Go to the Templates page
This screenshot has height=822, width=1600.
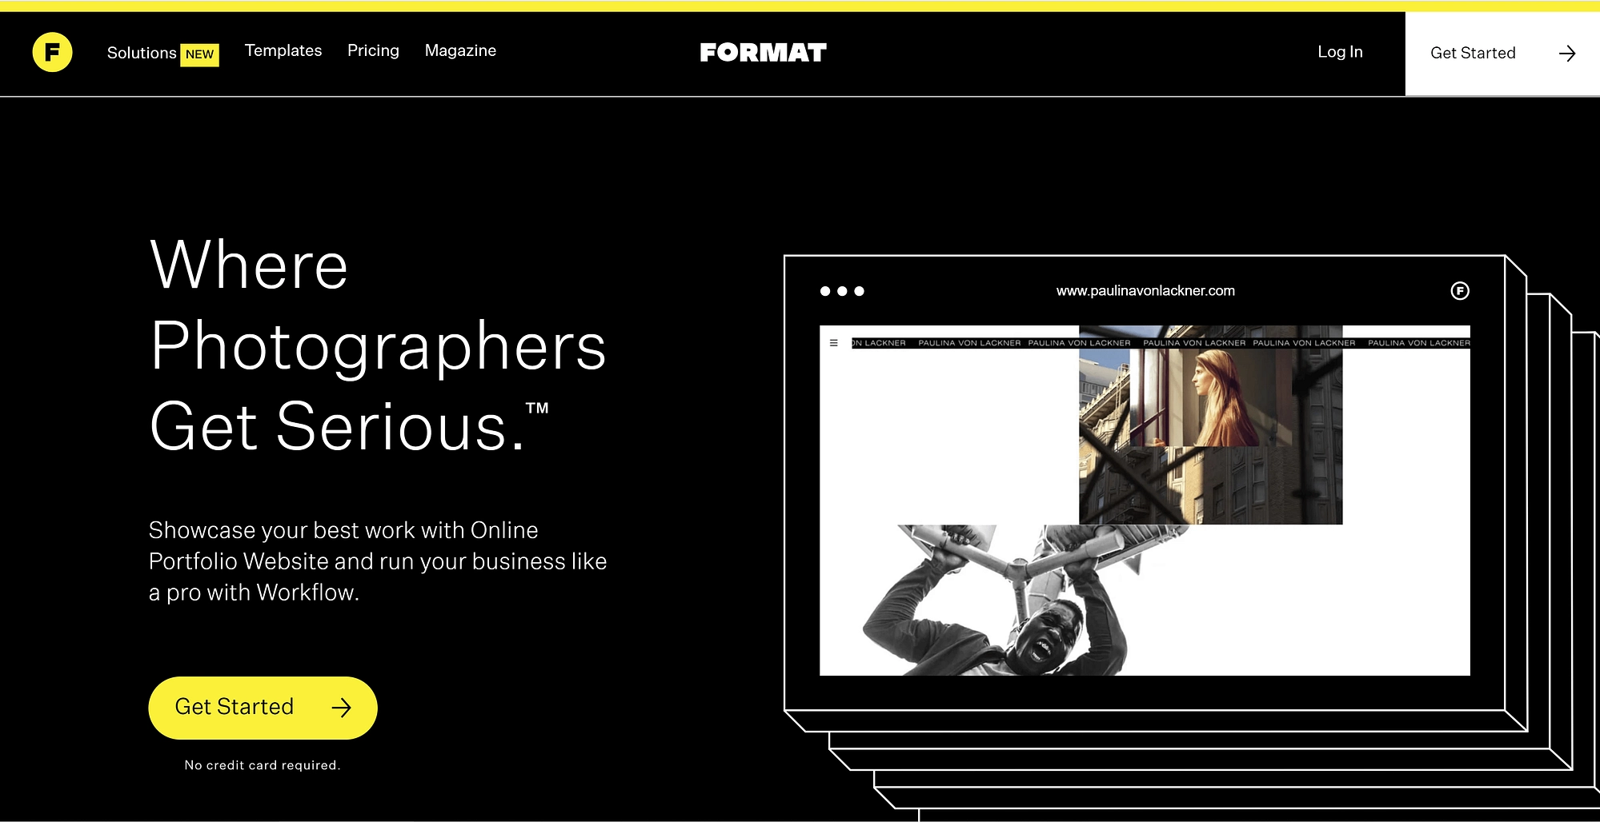click(x=283, y=50)
